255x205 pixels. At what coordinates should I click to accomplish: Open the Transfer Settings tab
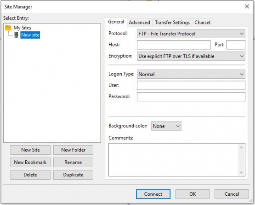click(x=172, y=23)
